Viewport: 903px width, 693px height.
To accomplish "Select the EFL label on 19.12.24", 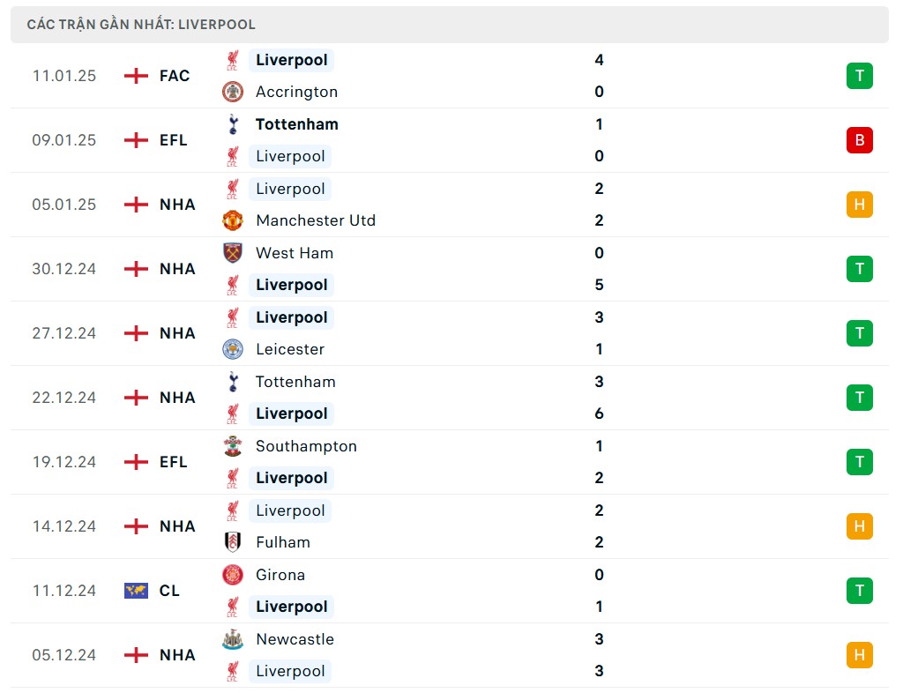I will pos(174,462).
